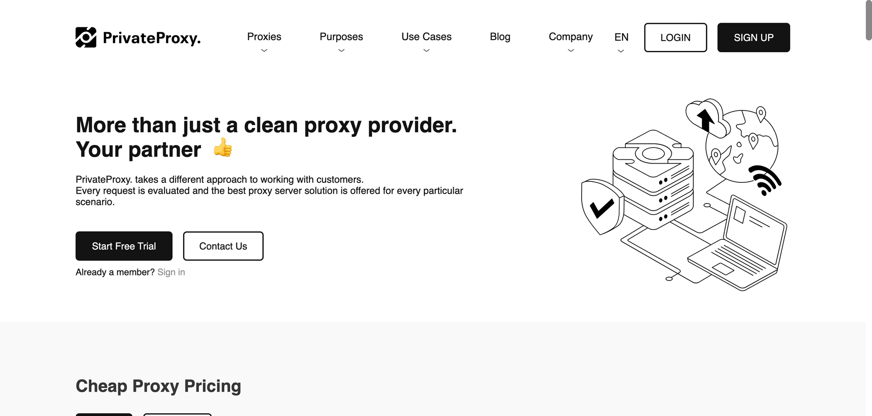The height and width of the screenshot is (416, 872).
Task: Click Start Free Trial
Action: click(x=124, y=246)
